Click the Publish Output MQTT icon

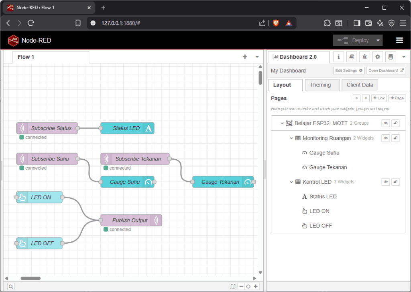[x=156, y=220]
